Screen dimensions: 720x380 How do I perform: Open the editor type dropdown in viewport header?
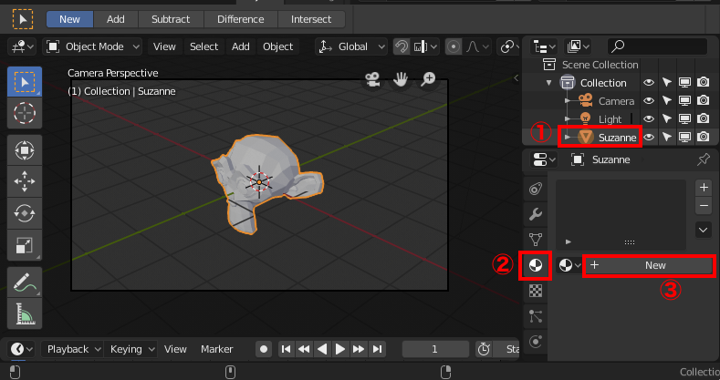pyautogui.click(x=23, y=46)
